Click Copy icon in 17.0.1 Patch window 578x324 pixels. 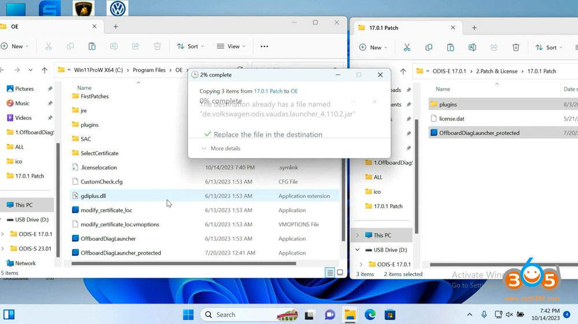[428, 47]
